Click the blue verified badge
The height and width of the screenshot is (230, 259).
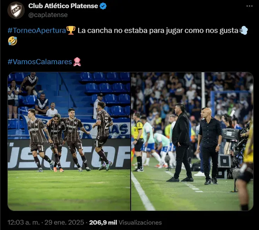click(103, 6)
